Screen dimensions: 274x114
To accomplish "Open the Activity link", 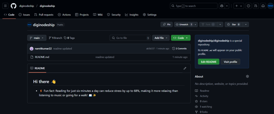I will [x=202, y=96].
